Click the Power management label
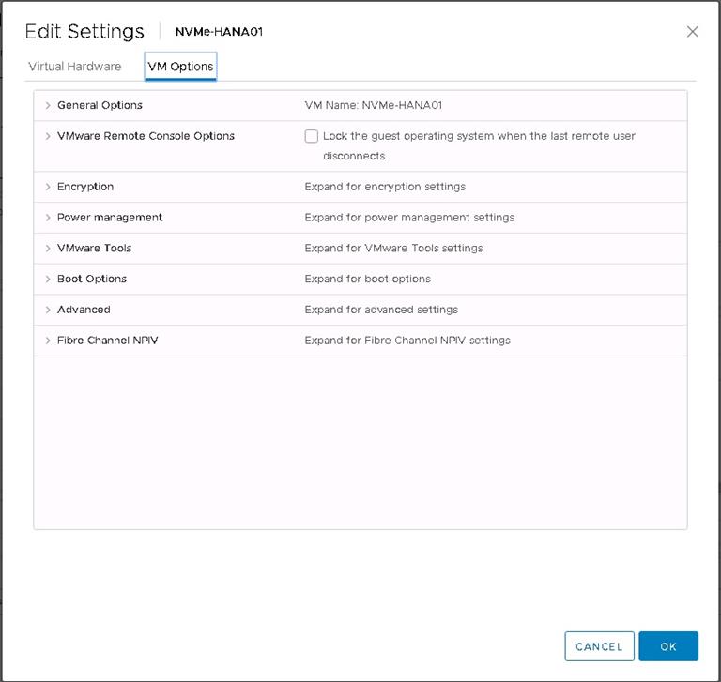This screenshot has width=721, height=682. pos(110,218)
